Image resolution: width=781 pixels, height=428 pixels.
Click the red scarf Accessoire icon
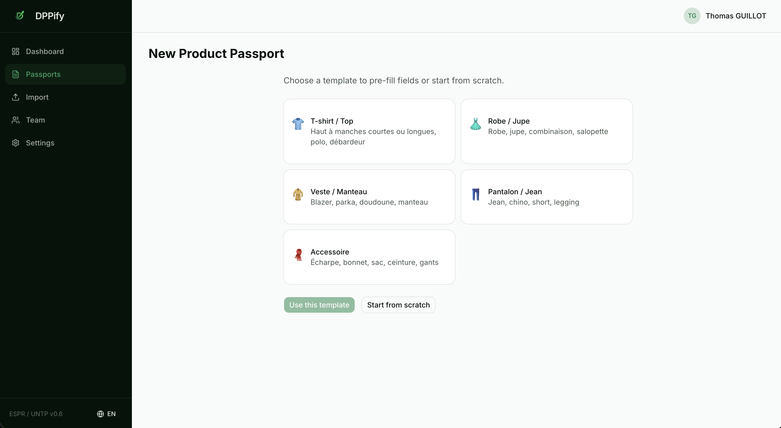[298, 255]
